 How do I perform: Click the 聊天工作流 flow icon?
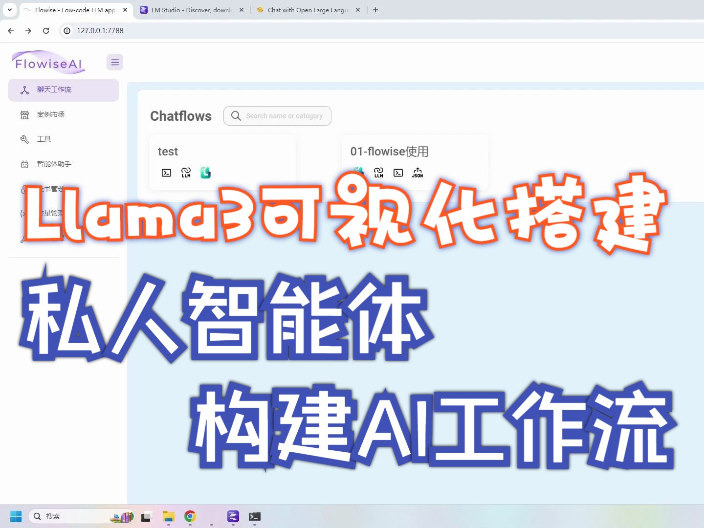point(24,90)
